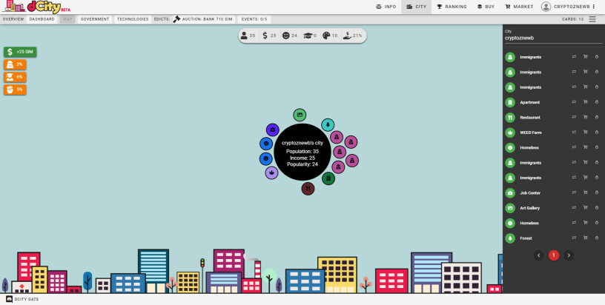Select the Job Center node on the map
605x305 pixels.
click(x=272, y=130)
